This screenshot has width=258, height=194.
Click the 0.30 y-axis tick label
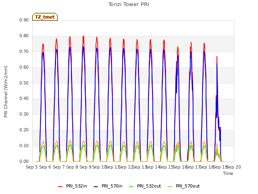point(24,114)
